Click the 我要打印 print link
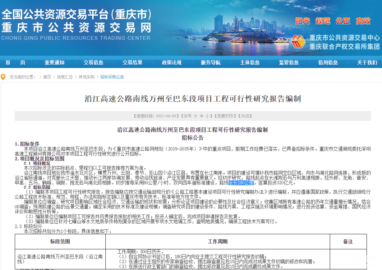 [224, 116]
